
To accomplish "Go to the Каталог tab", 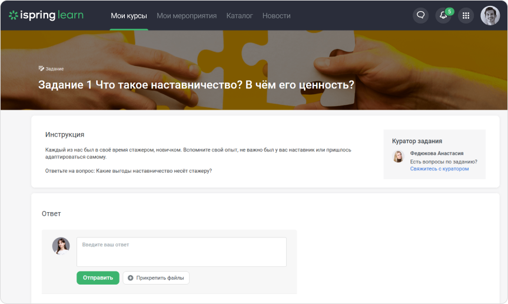I will click(240, 15).
